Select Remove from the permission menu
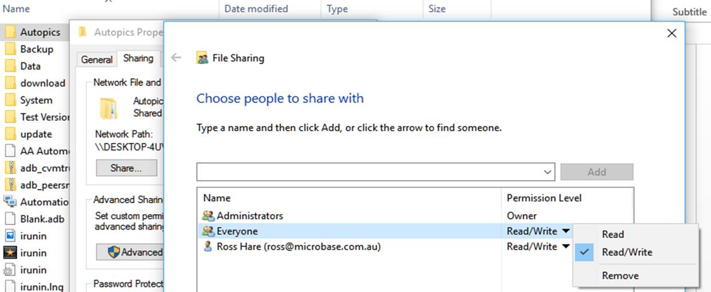The image size is (711, 292). [x=620, y=275]
